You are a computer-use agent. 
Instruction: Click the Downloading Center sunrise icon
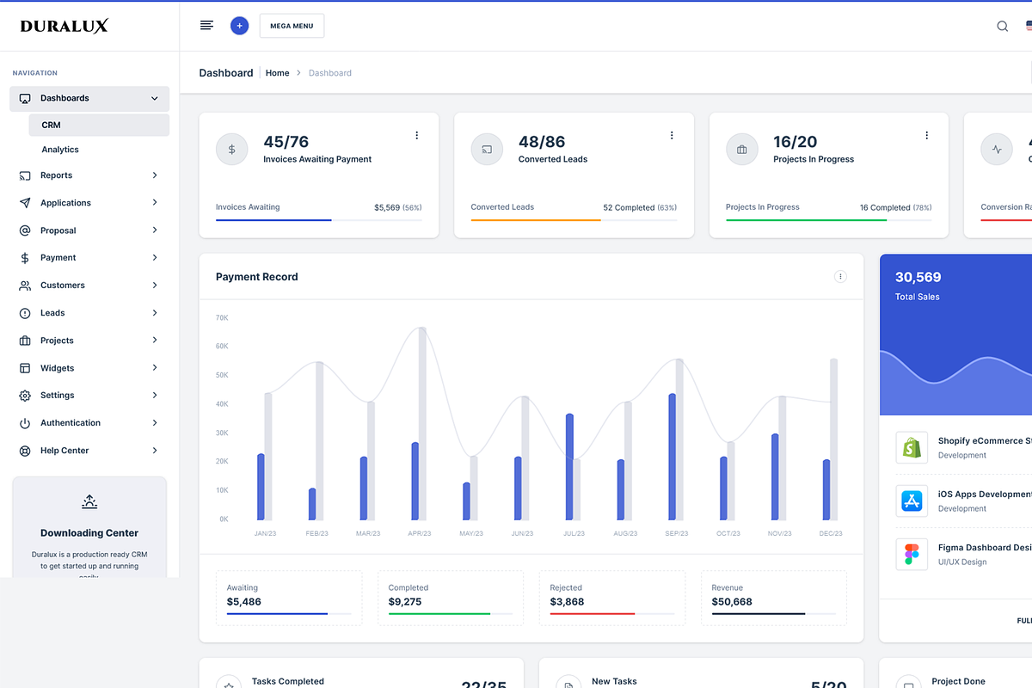(x=89, y=502)
